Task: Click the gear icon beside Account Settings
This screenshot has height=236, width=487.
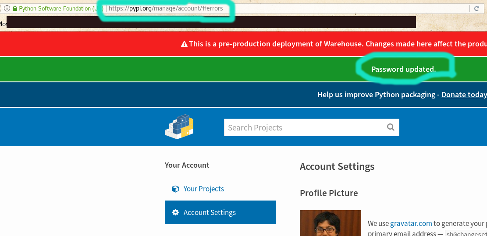Action: tap(175, 212)
